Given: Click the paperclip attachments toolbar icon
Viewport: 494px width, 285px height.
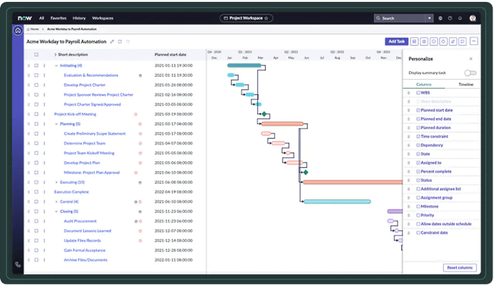Looking at the screenshot, I should 453,41.
